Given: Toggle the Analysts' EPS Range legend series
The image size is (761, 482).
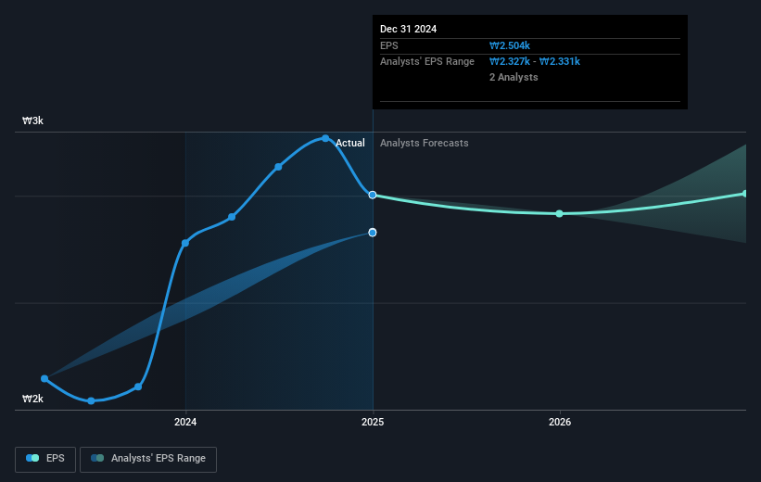Looking at the screenshot, I should [x=148, y=459].
